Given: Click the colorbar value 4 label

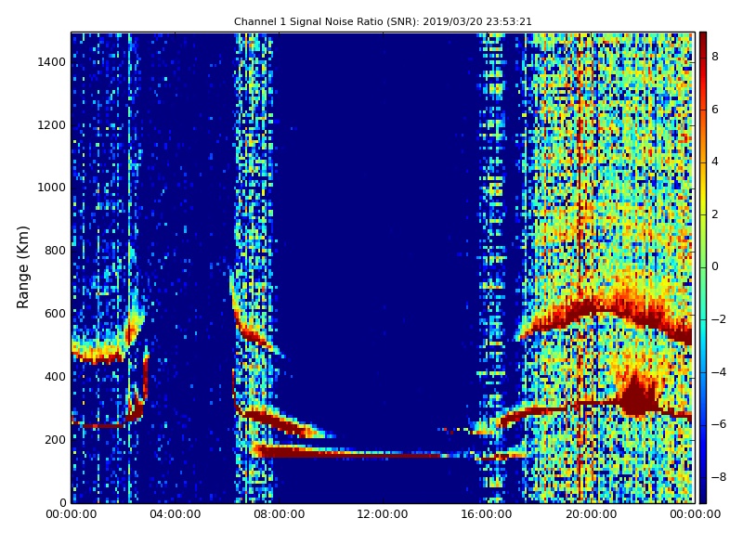Looking at the screenshot, I should pos(715,162).
